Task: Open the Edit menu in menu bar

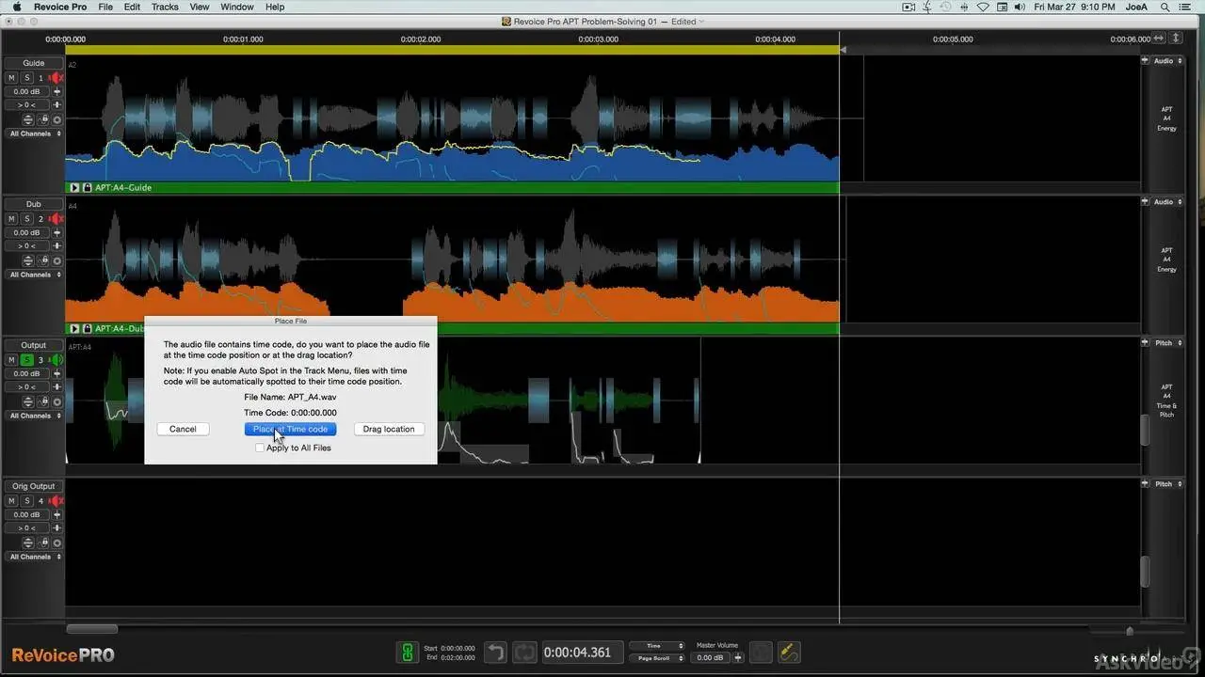Action: click(x=132, y=7)
